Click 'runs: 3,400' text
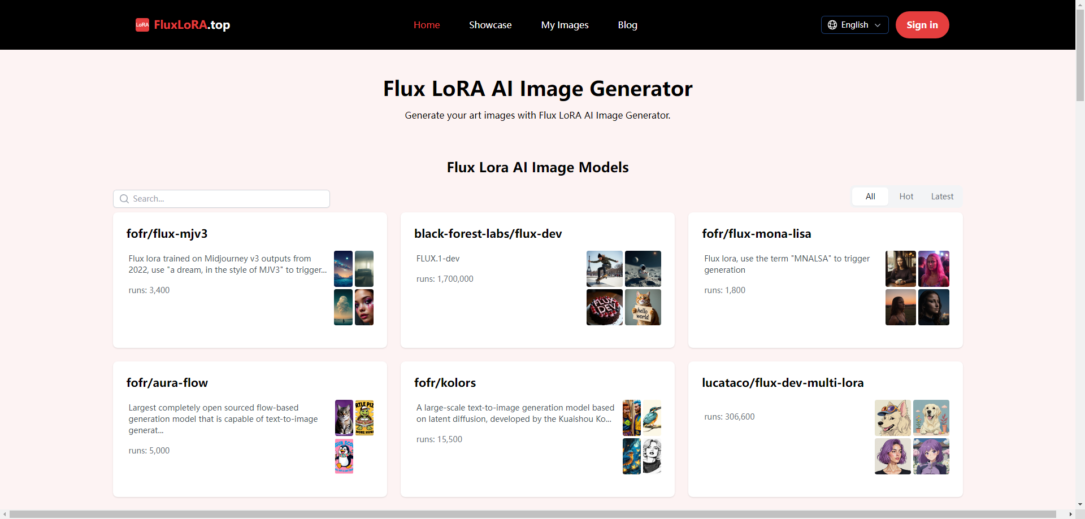This screenshot has height=519, width=1085. click(149, 290)
